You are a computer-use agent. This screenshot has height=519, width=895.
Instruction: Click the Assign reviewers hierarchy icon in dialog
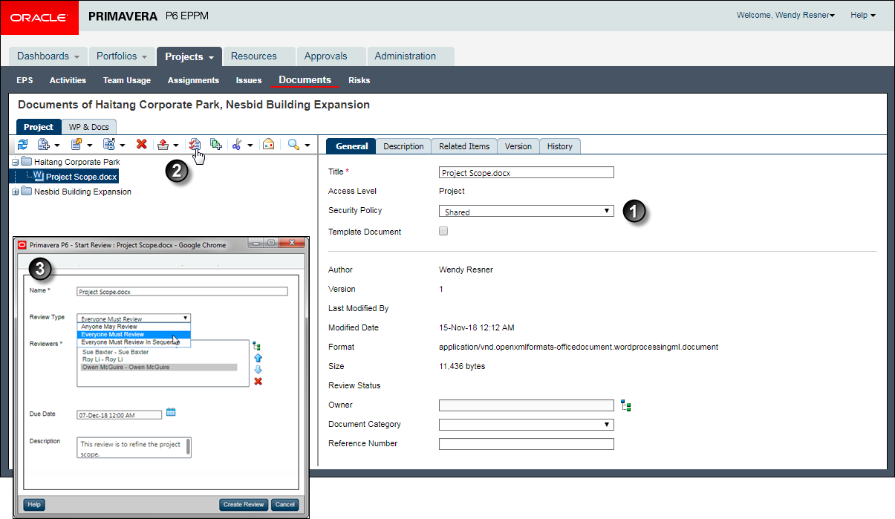(257, 345)
